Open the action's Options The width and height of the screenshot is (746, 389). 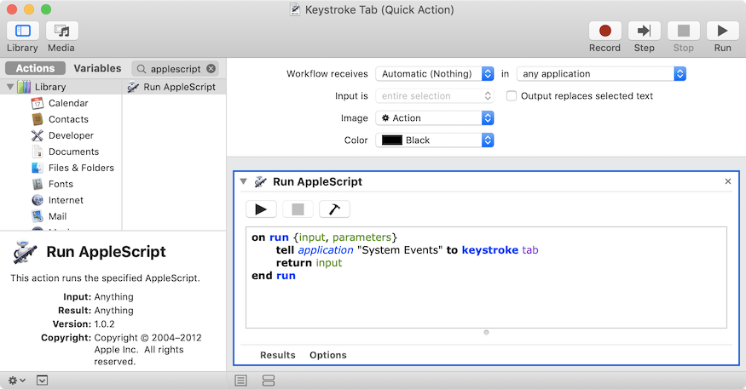point(328,355)
